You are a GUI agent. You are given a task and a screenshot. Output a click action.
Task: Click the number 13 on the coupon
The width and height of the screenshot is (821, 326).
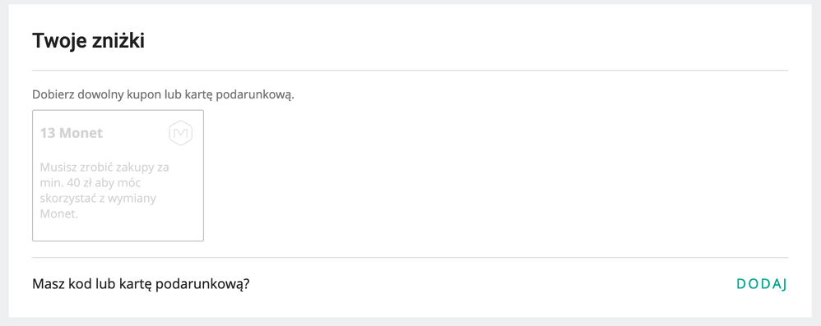pos(48,133)
